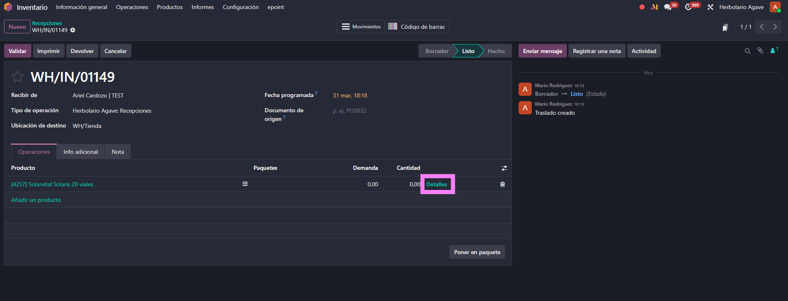Screen dimensions: 788x301
Task: Open the Configuración menu
Action: [241, 7]
